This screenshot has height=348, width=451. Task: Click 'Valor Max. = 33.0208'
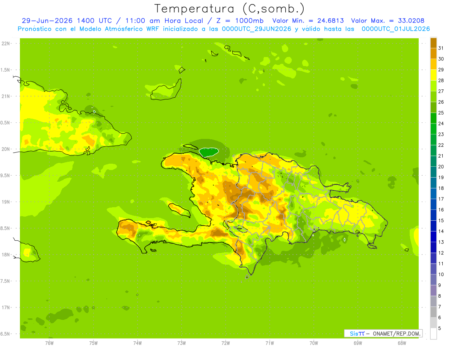[x=388, y=20]
